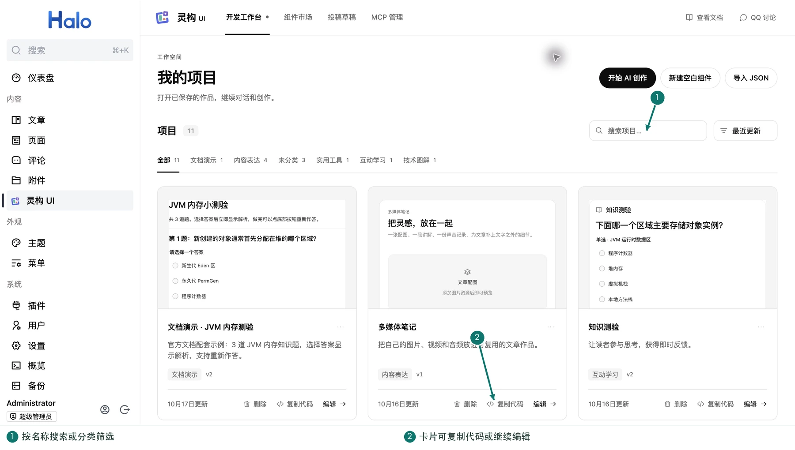Open the more options dots on JVM 内存测验 card
This screenshot has height=450, width=795.
(x=341, y=327)
